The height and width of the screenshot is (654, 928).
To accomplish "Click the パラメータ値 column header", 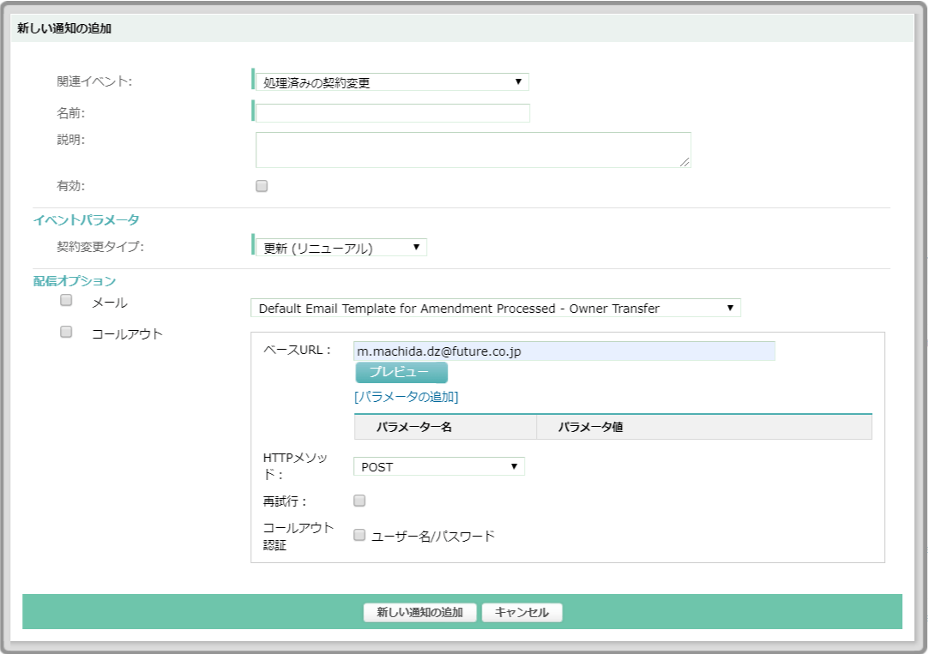I will tap(704, 427).
